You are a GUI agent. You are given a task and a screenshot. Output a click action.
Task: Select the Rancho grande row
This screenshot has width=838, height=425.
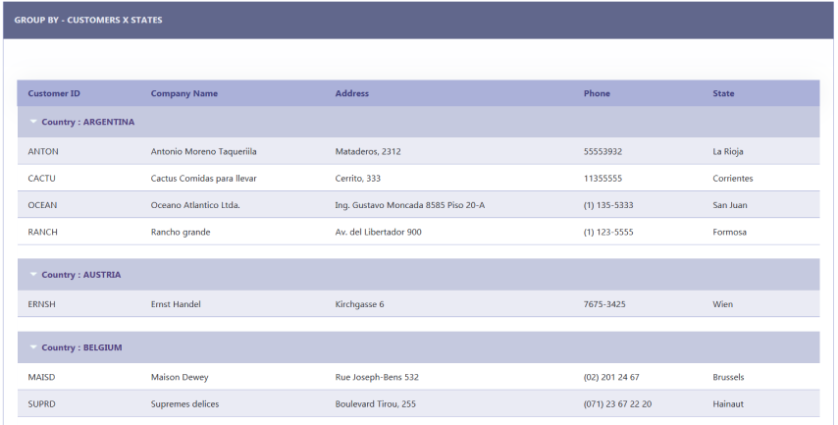(x=181, y=233)
